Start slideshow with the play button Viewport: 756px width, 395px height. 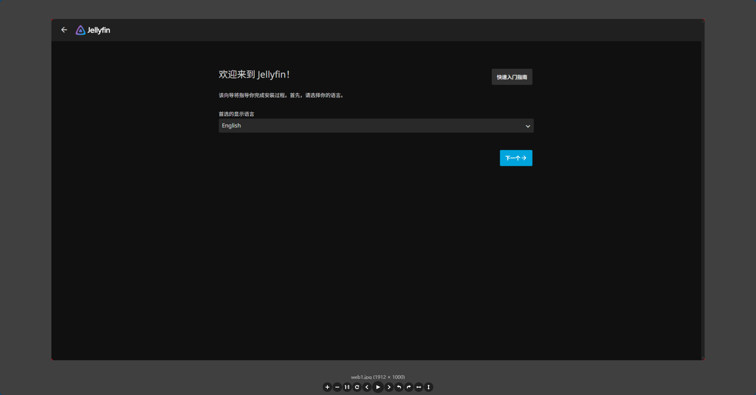378,387
